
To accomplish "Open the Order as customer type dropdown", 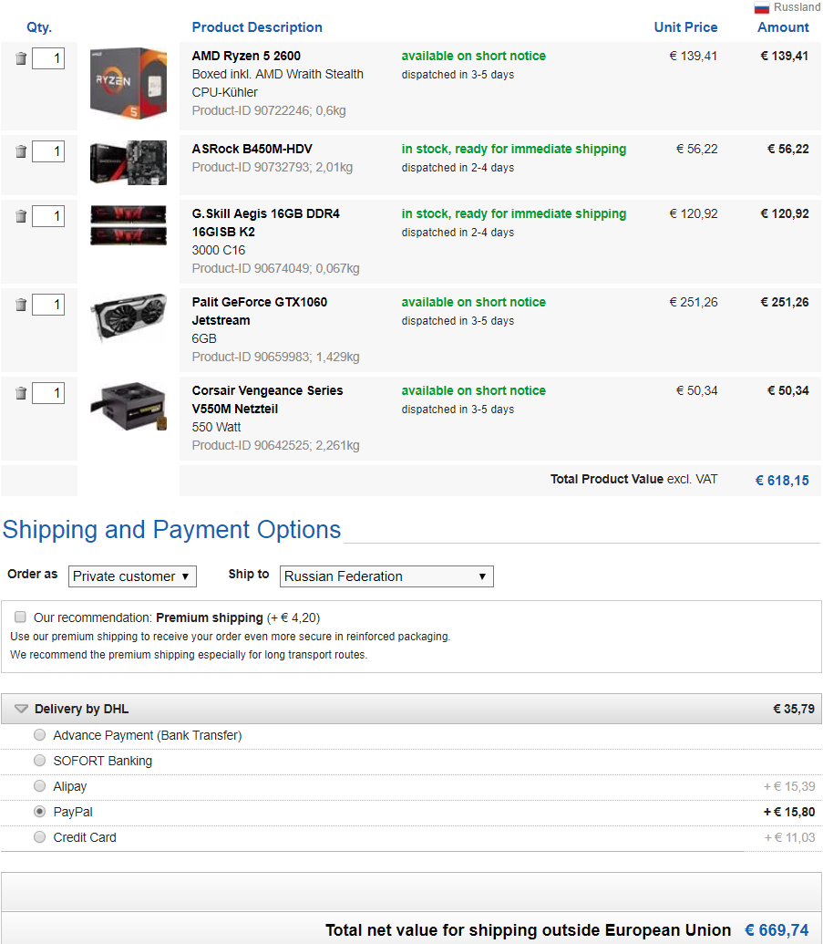I will pos(132,576).
